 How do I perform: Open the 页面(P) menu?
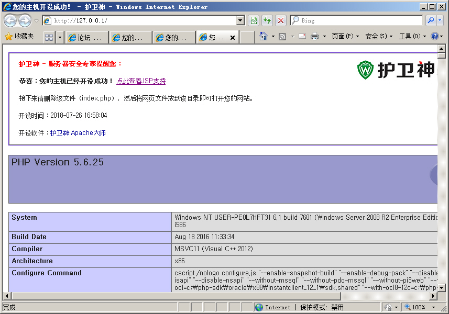345,37
